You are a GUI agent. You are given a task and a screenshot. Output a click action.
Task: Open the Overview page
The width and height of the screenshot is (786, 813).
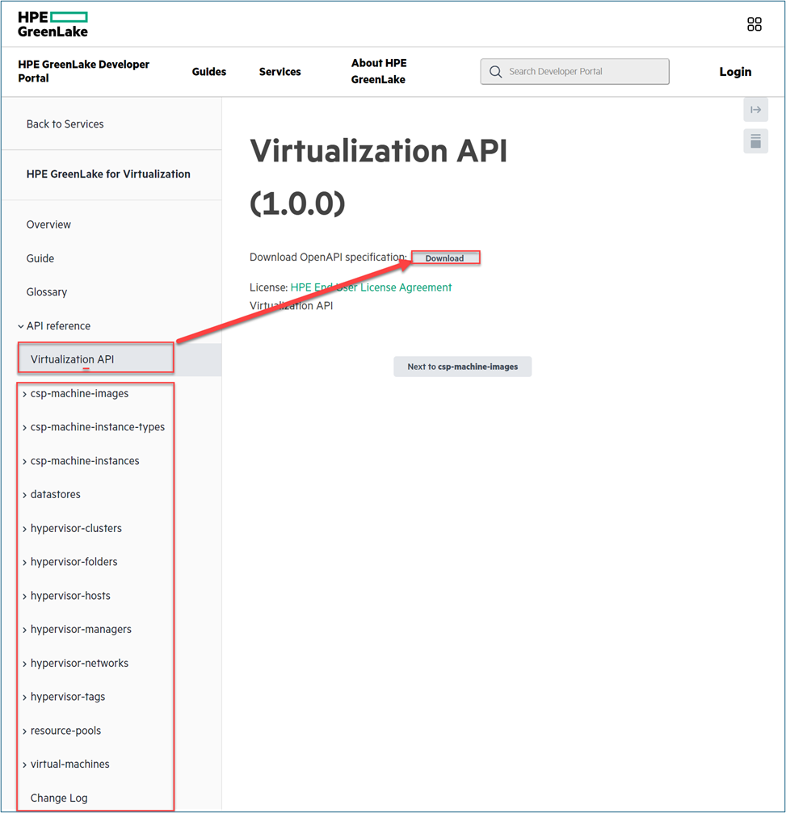pos(48,224)
